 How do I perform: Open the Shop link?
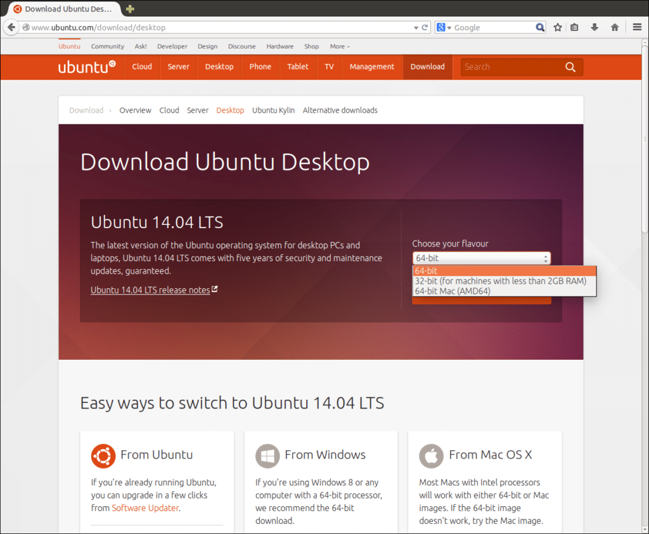[311, 46]
